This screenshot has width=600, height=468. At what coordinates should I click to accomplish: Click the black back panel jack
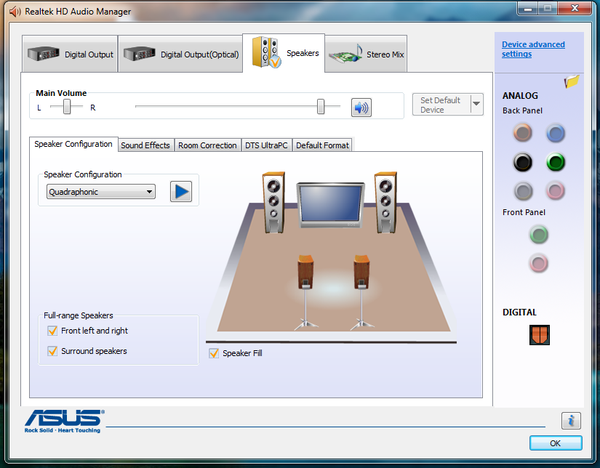pos(522,162)
